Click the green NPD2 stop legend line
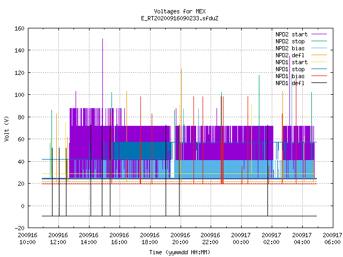The height and width of the screenshot is (257, 343). pyautogui.click(x=319, y=41)
